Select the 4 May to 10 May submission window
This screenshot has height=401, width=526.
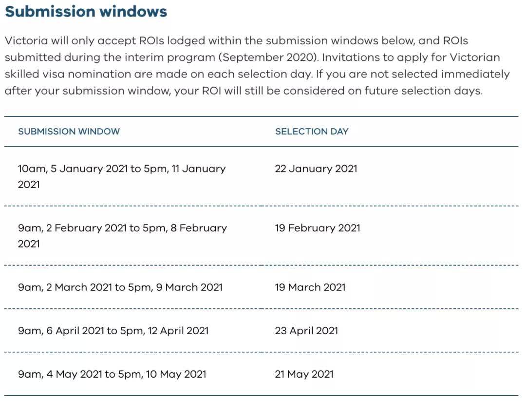click(112, 374)
